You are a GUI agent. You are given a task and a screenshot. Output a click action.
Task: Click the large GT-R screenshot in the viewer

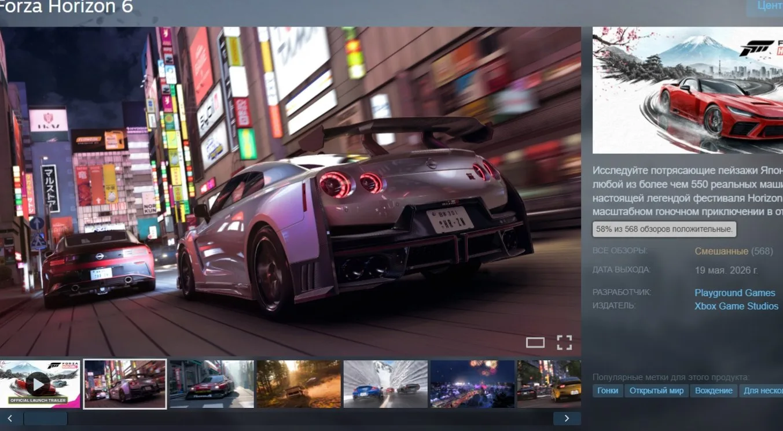(291, 191)
